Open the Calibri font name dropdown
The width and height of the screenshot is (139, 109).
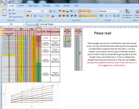click(40, 11)
